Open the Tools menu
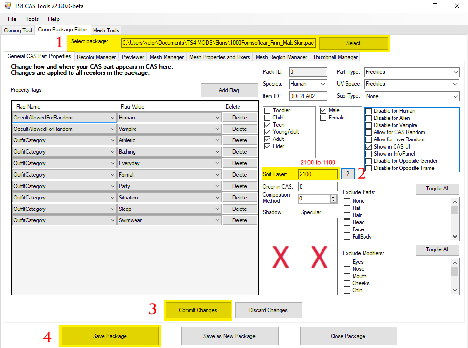468x348 pixels. [x=32, y=19]
